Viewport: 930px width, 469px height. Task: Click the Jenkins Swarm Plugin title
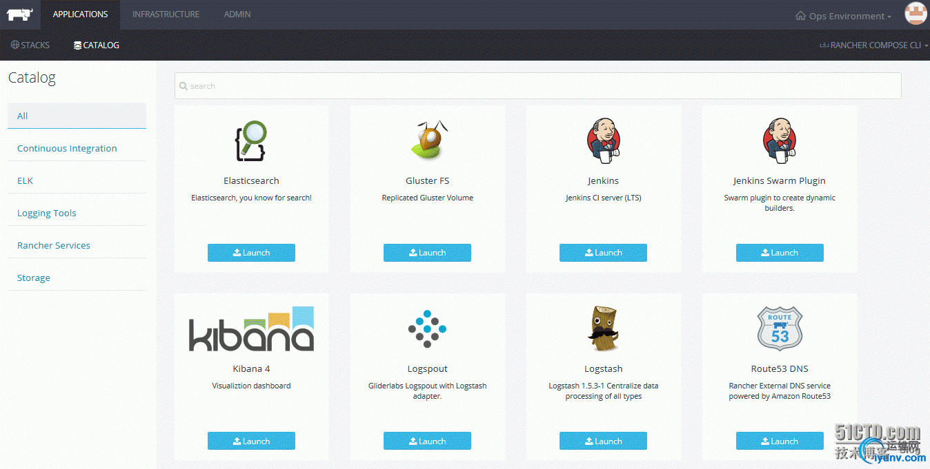pyautogui.click(x=779, y=181)
